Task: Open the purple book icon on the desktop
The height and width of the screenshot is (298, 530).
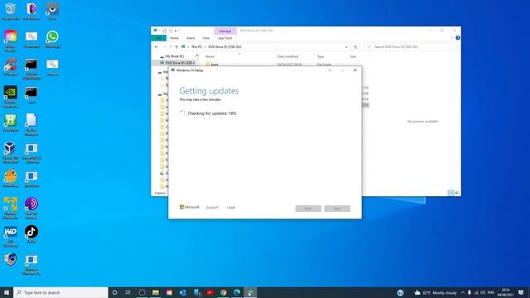Action: (31, 11)
